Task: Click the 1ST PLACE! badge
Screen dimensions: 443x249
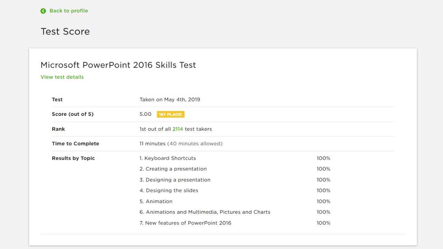Action: pyautogui.click(x=171, y=114)
